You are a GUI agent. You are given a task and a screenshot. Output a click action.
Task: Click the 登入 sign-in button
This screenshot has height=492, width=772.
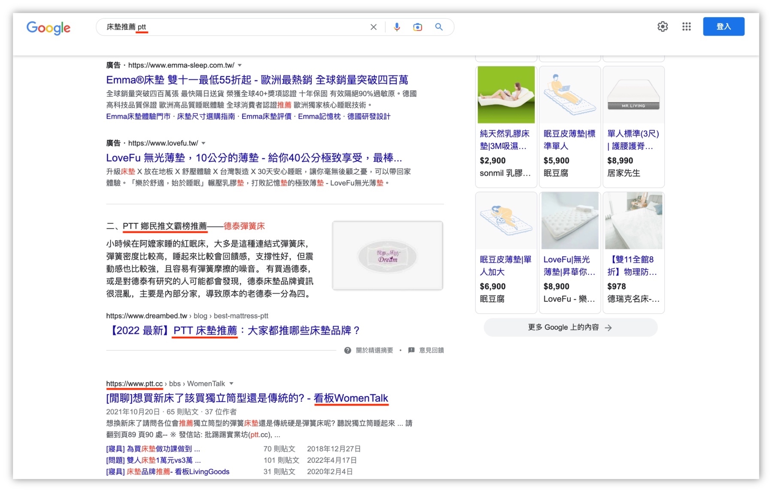(x=724, y=26)
